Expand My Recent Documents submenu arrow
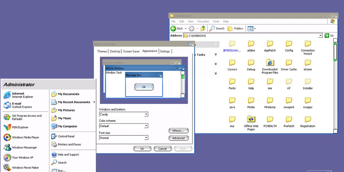Viewport: 344px width, 172px height. point(94,102)
